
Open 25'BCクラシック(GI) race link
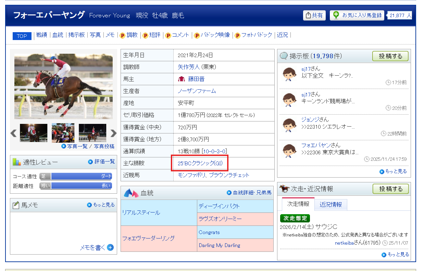pyautogui.click(x=200, y=164)
